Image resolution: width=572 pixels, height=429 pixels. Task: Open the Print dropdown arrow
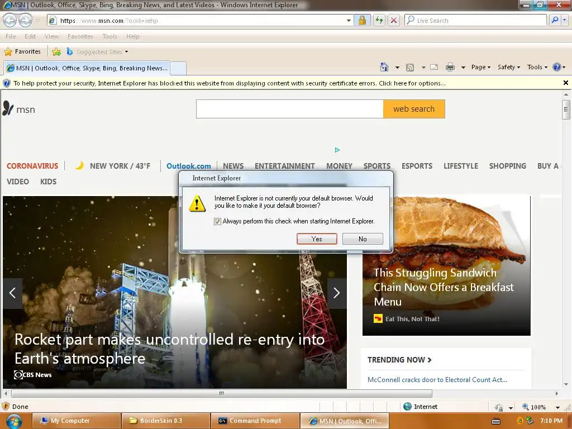(463, 68)
